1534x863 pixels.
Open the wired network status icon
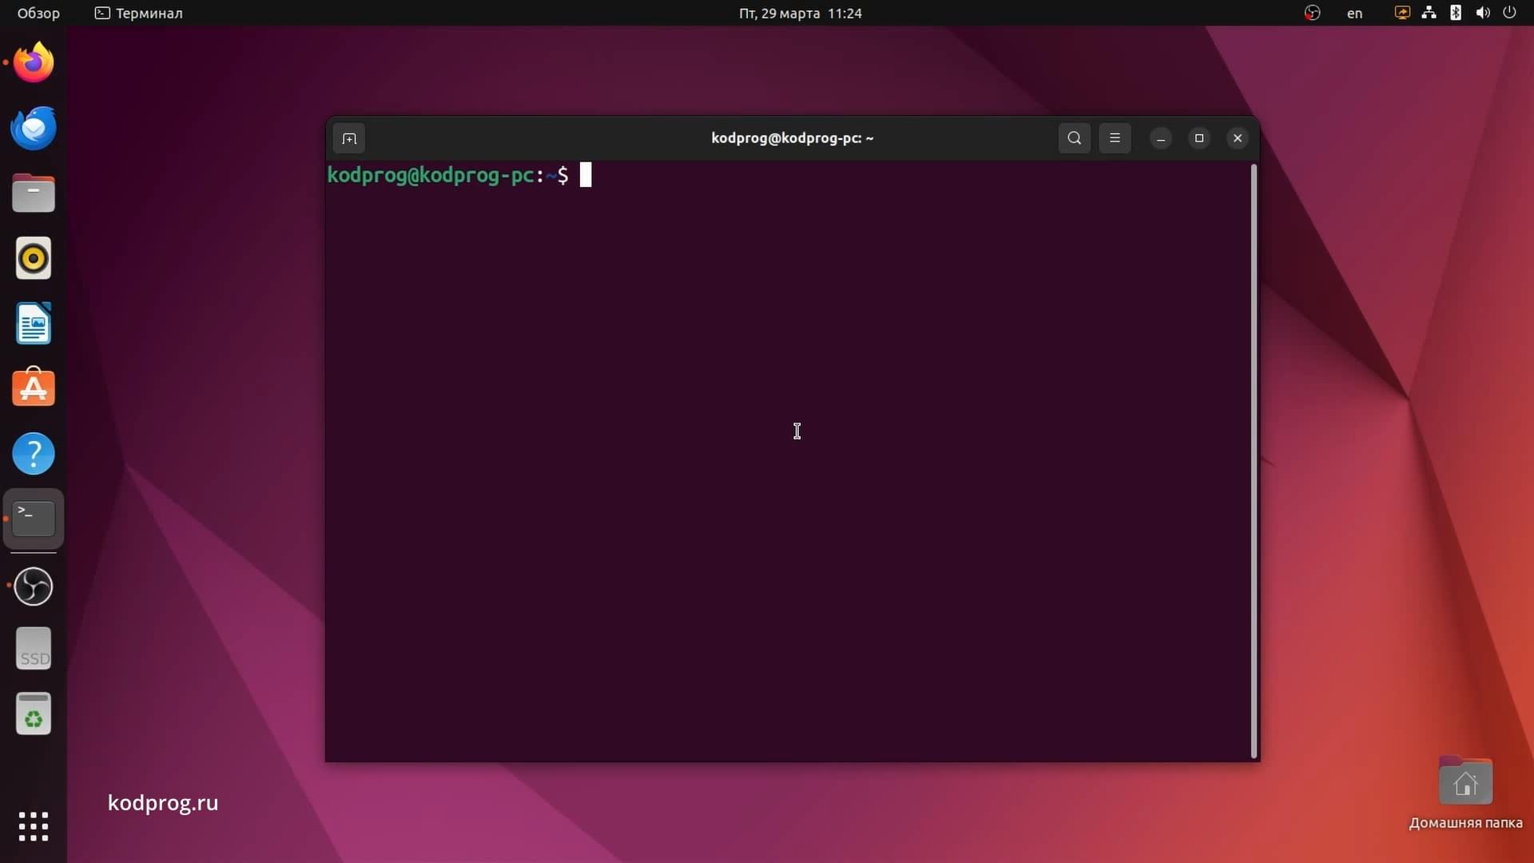point(1429,13)
